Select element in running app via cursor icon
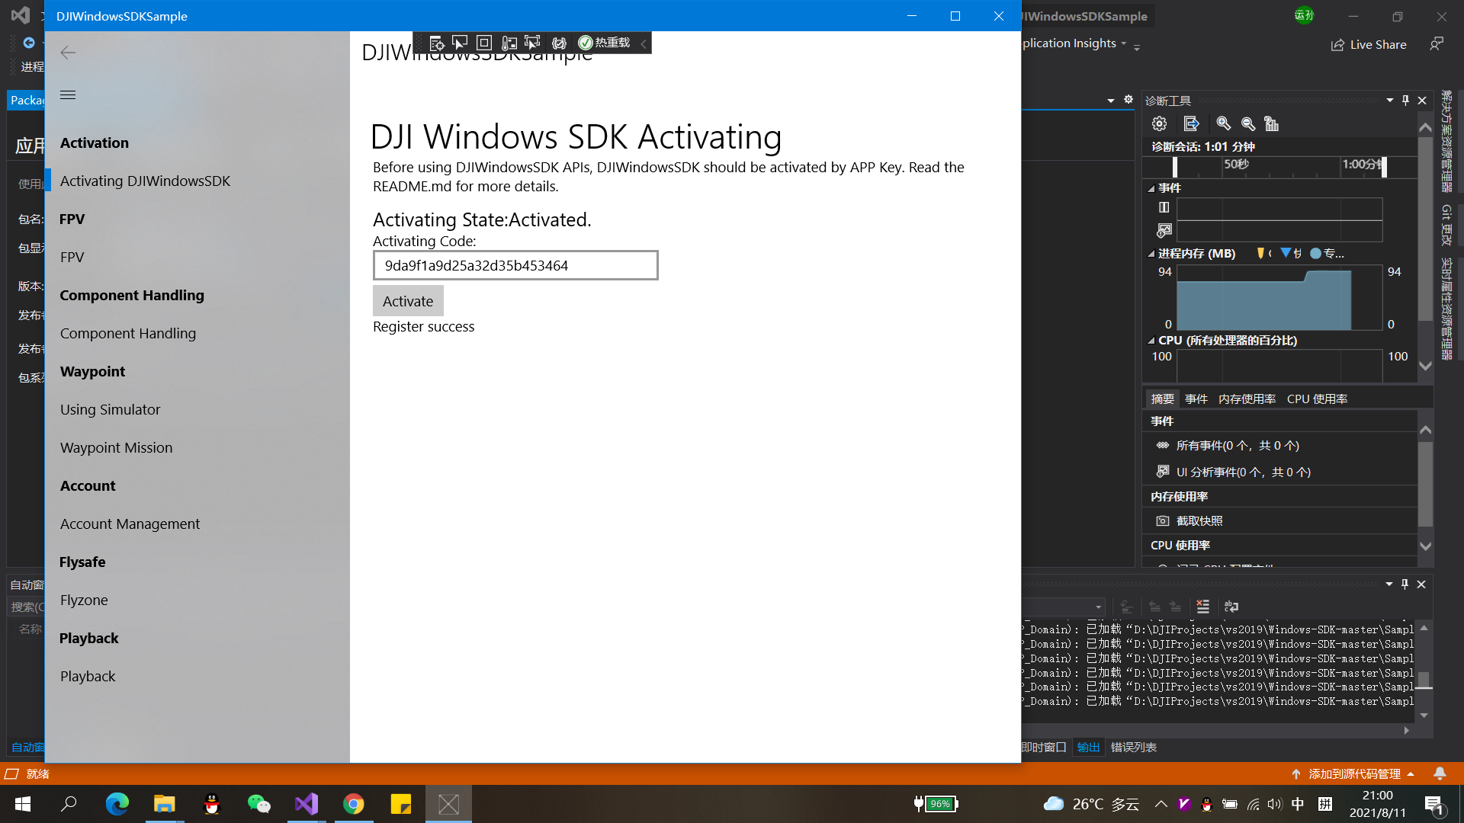 click(461, 43)
